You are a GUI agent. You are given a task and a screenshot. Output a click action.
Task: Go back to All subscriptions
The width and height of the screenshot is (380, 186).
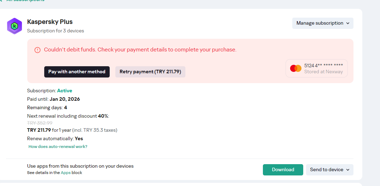(x=25, y=1)
